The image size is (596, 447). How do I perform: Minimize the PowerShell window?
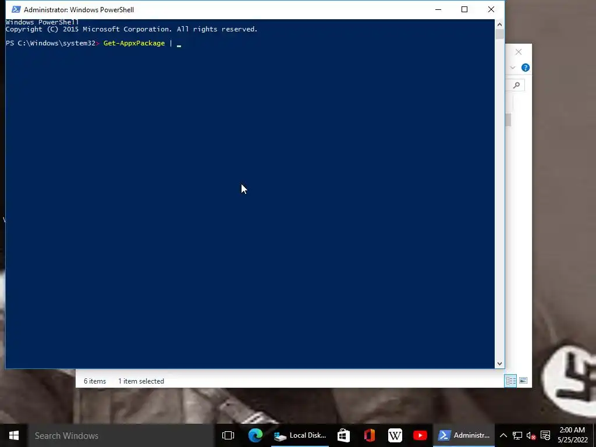438,9
